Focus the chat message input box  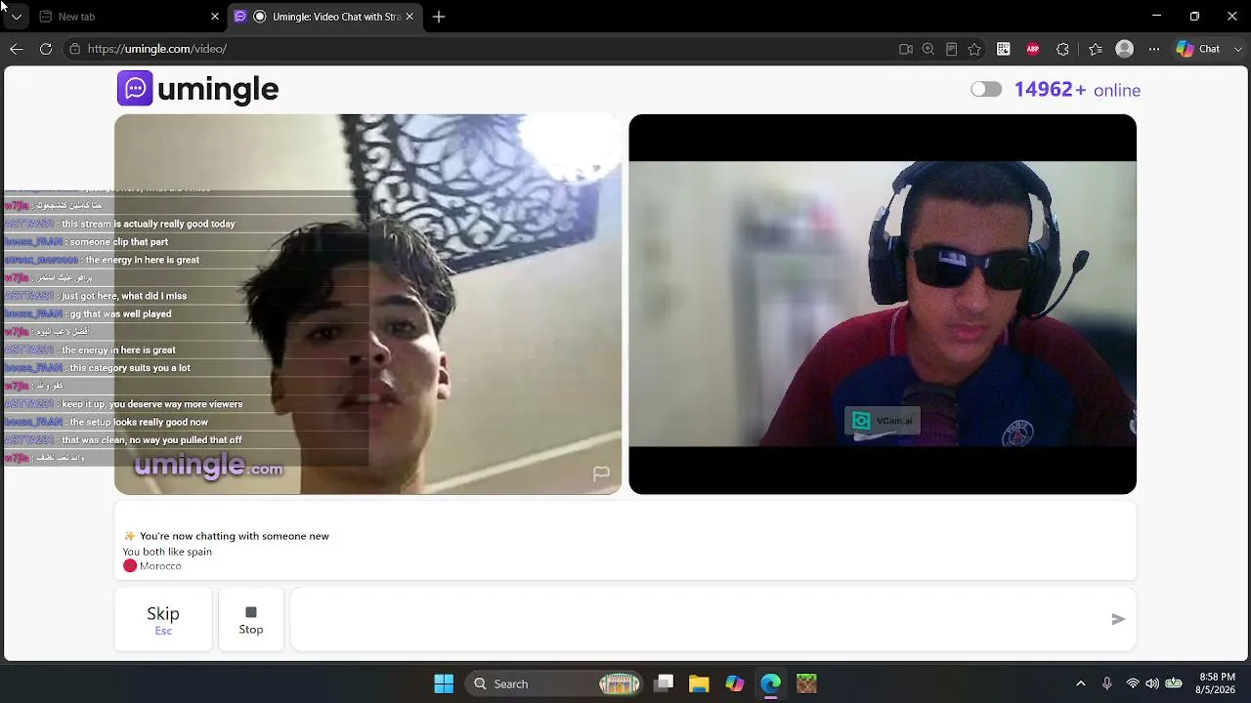tap(699, 619)
